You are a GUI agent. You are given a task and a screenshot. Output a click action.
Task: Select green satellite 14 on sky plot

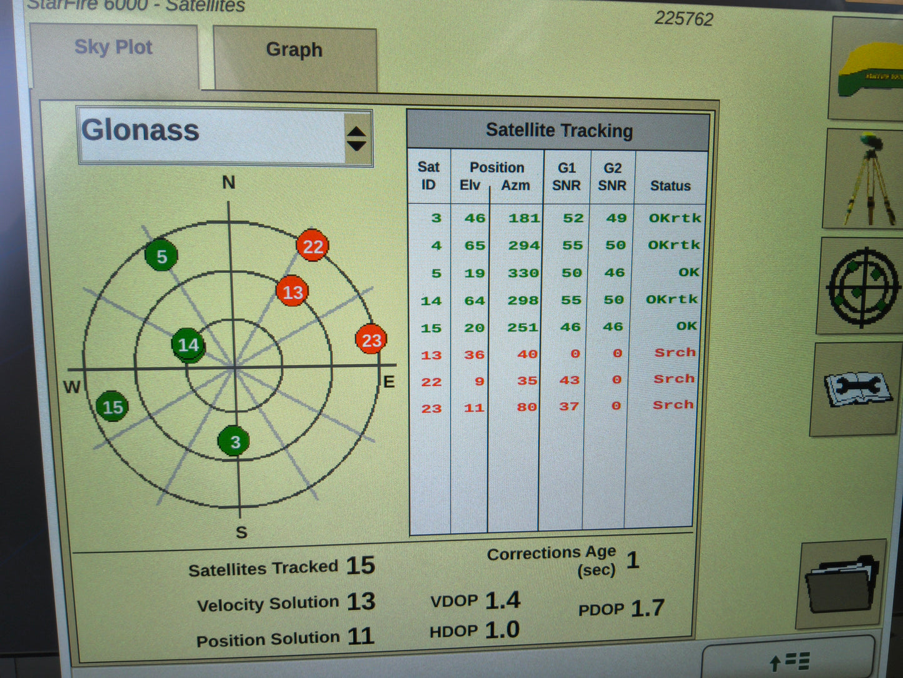[x=188, y=345]
